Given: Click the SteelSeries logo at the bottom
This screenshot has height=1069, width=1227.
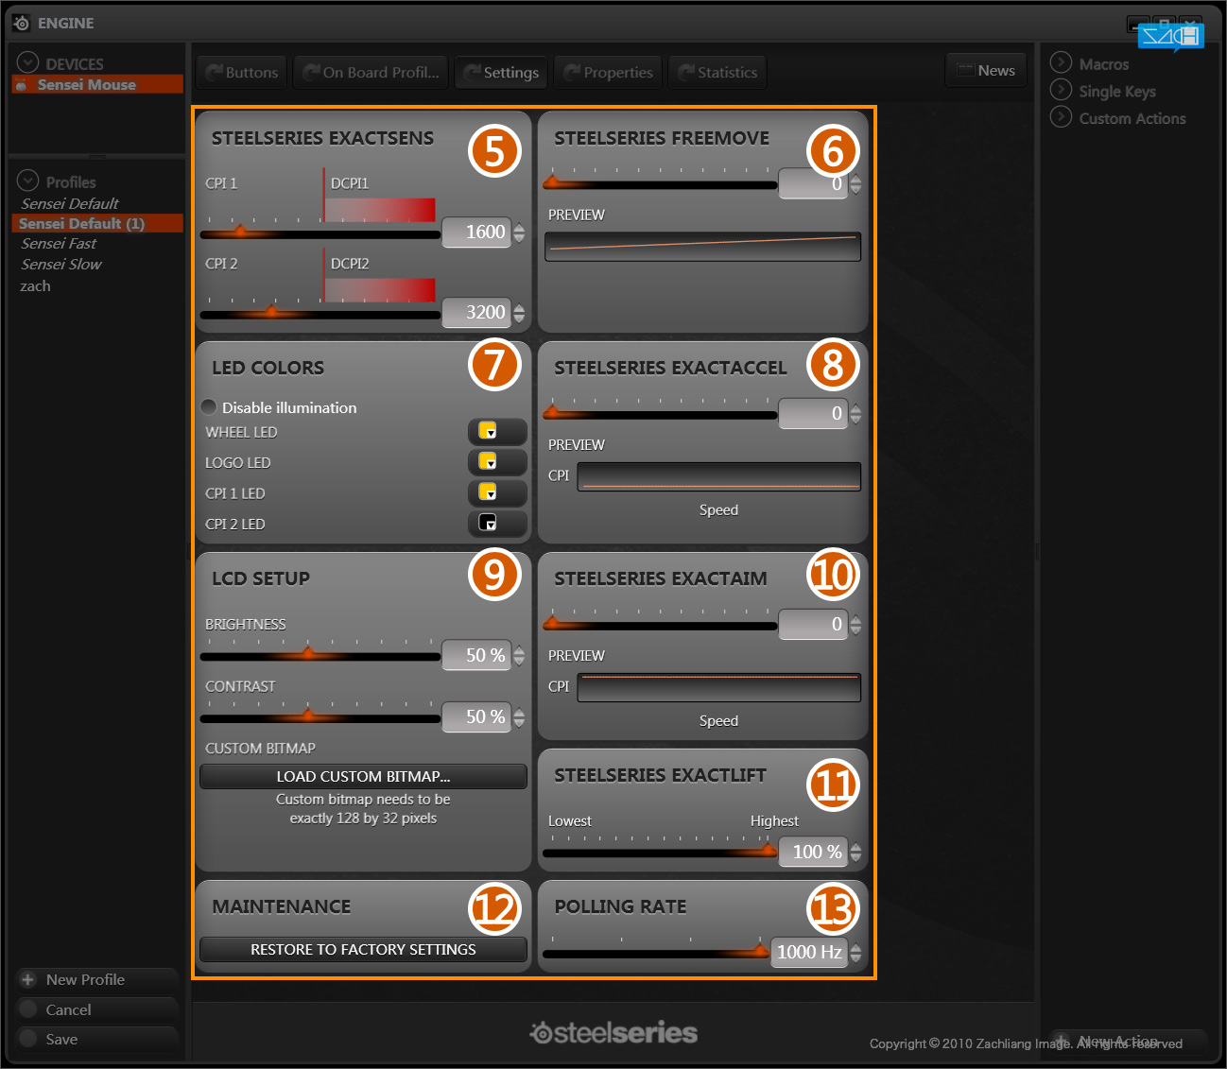Looking at the screenshot, I should point(613,1033).
